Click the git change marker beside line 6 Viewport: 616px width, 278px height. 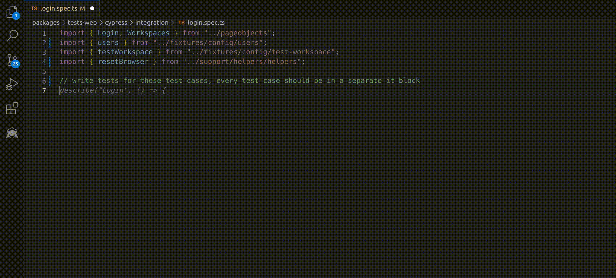click(50, 81)
